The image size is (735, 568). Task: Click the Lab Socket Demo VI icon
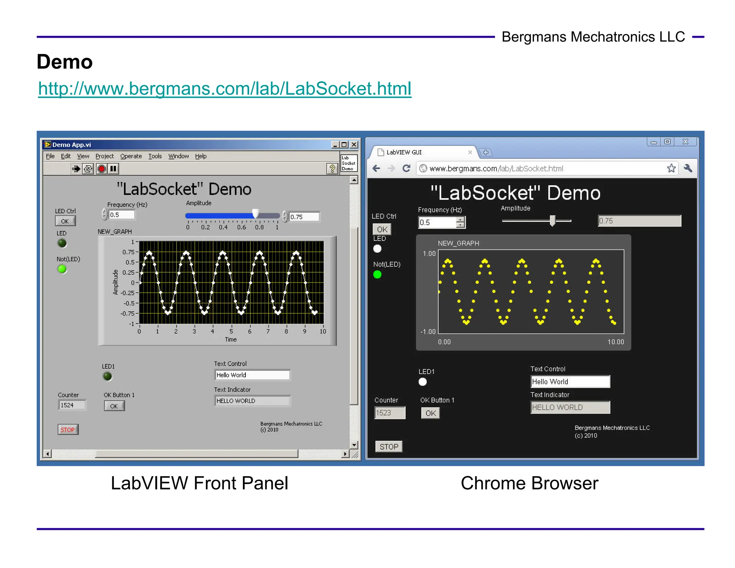tap(348, 163)
